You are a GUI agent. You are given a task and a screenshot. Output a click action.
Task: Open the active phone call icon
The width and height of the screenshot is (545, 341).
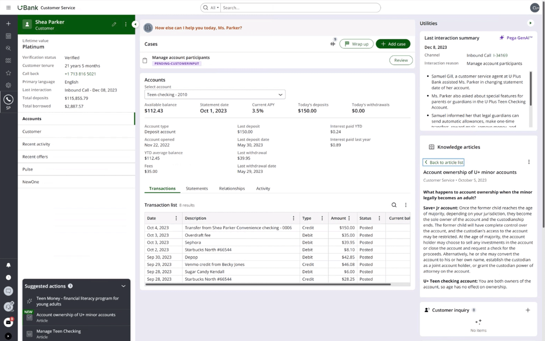[9, 100]
